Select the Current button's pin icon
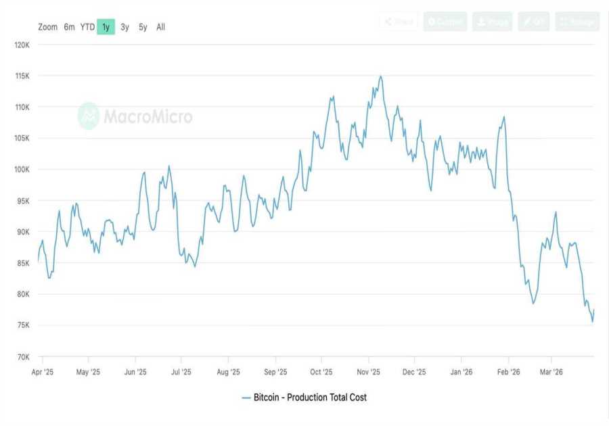Screen dimensions: 609x426 pos(432,21)
